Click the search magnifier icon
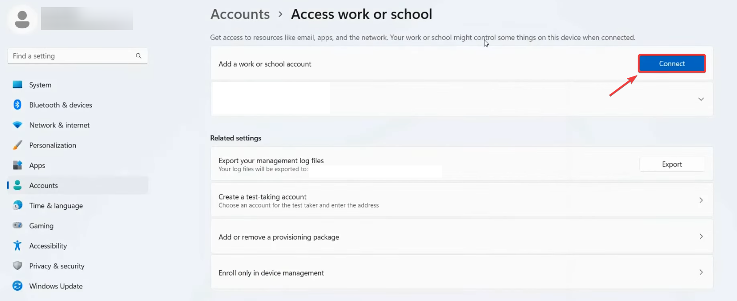The width and height of the screenshot is (737, 301). pyautogui.click(x=139, y=56)
